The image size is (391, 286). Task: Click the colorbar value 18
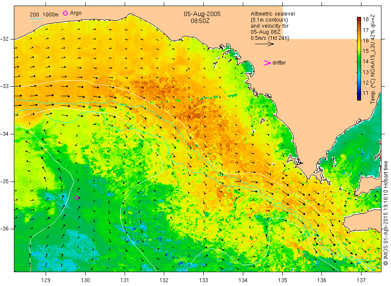coord(365,19)
